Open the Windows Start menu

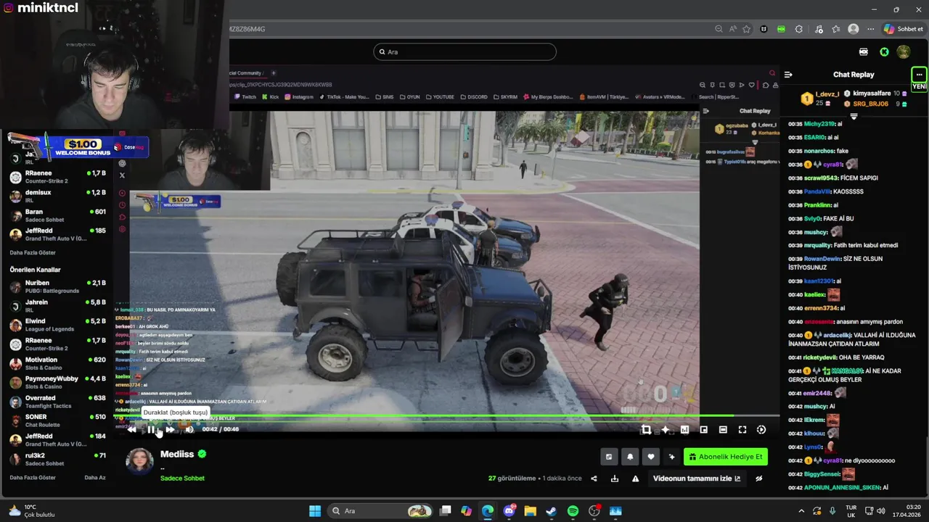click(x=315, y=511)
